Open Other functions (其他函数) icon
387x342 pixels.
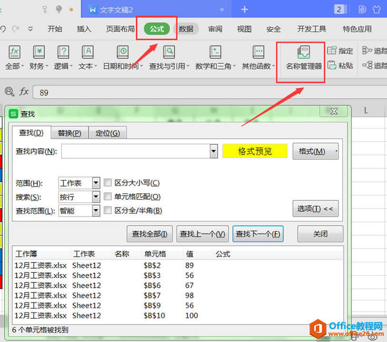coord(258,52)
